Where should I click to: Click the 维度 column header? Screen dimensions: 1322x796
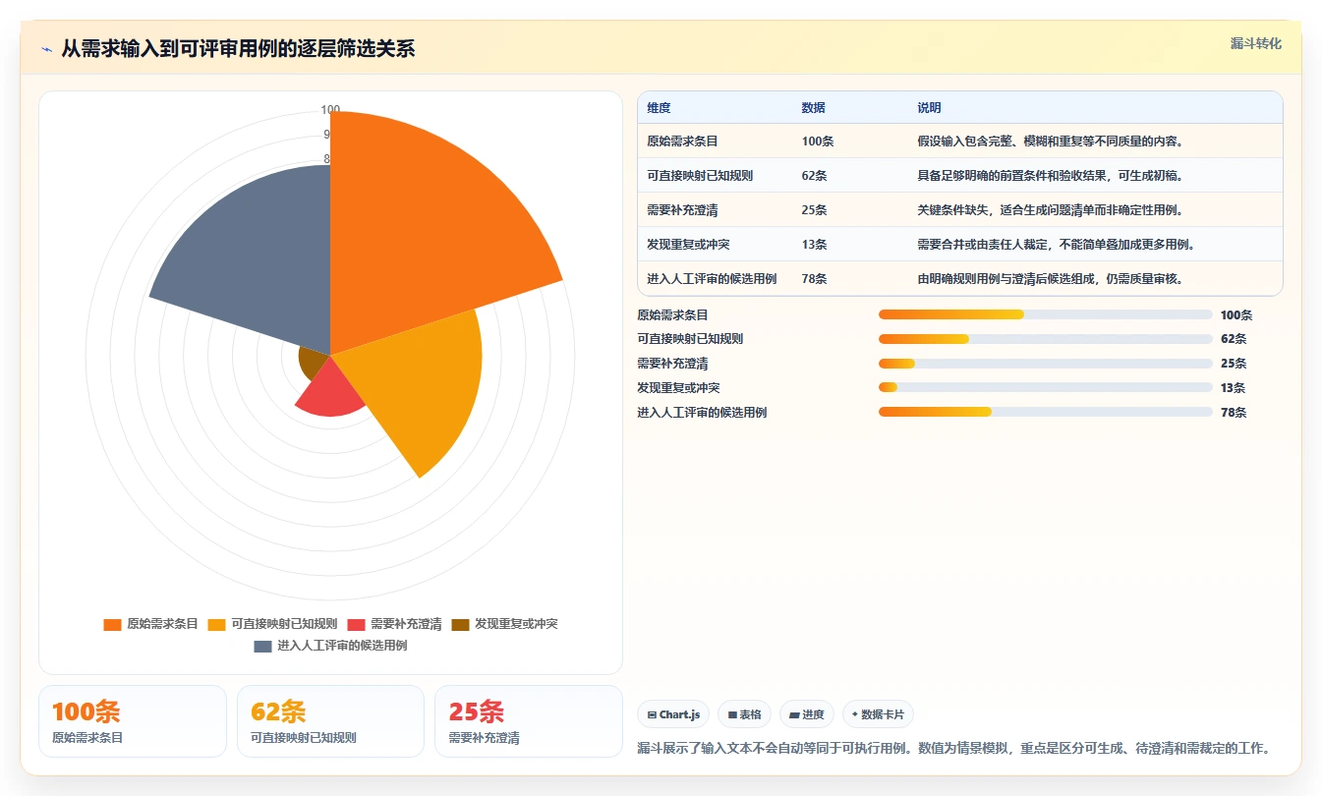(659, 108)
